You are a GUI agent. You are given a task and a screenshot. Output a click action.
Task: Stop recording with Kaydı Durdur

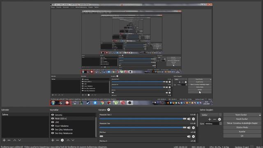pos(242,119)
